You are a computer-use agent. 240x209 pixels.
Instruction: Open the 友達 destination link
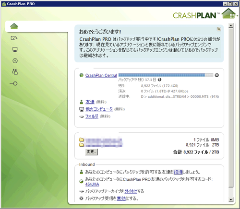point(90,102)
